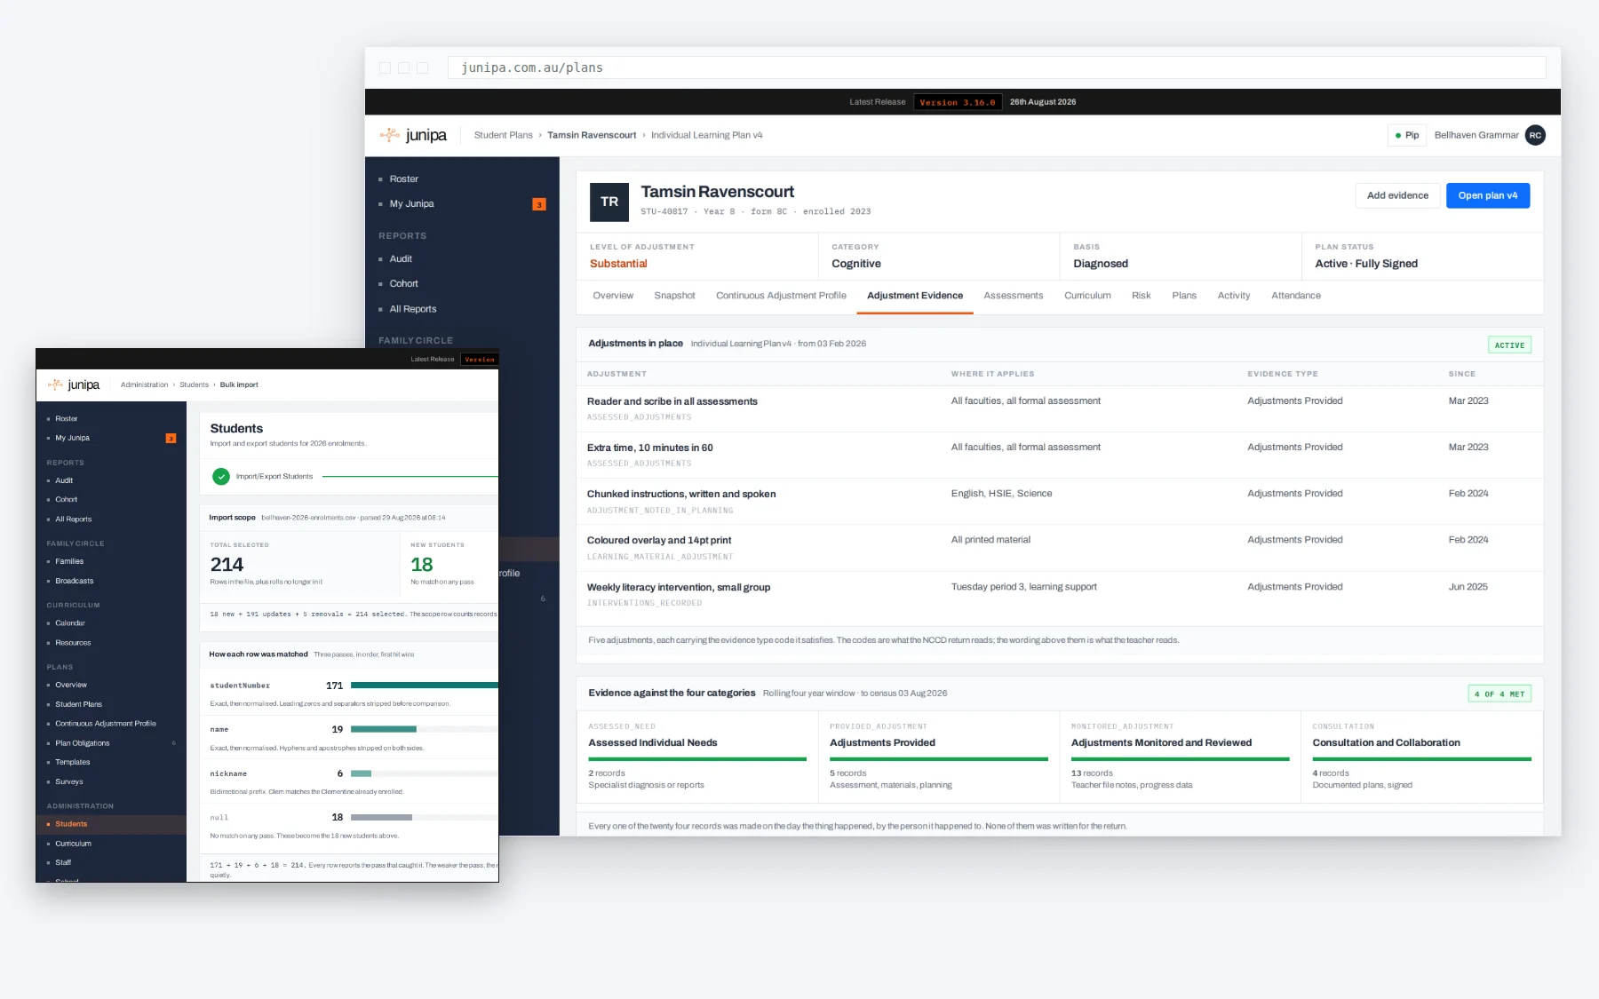Select the Reader and scribe in all assessments row
1599x999 pixels.
[x=1060, y=408]
